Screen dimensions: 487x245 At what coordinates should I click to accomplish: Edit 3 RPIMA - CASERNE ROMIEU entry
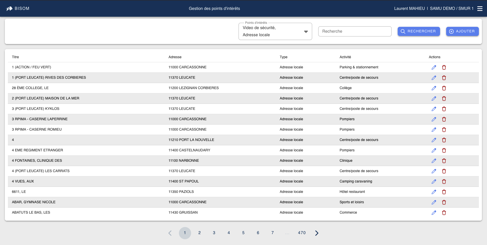434,130
